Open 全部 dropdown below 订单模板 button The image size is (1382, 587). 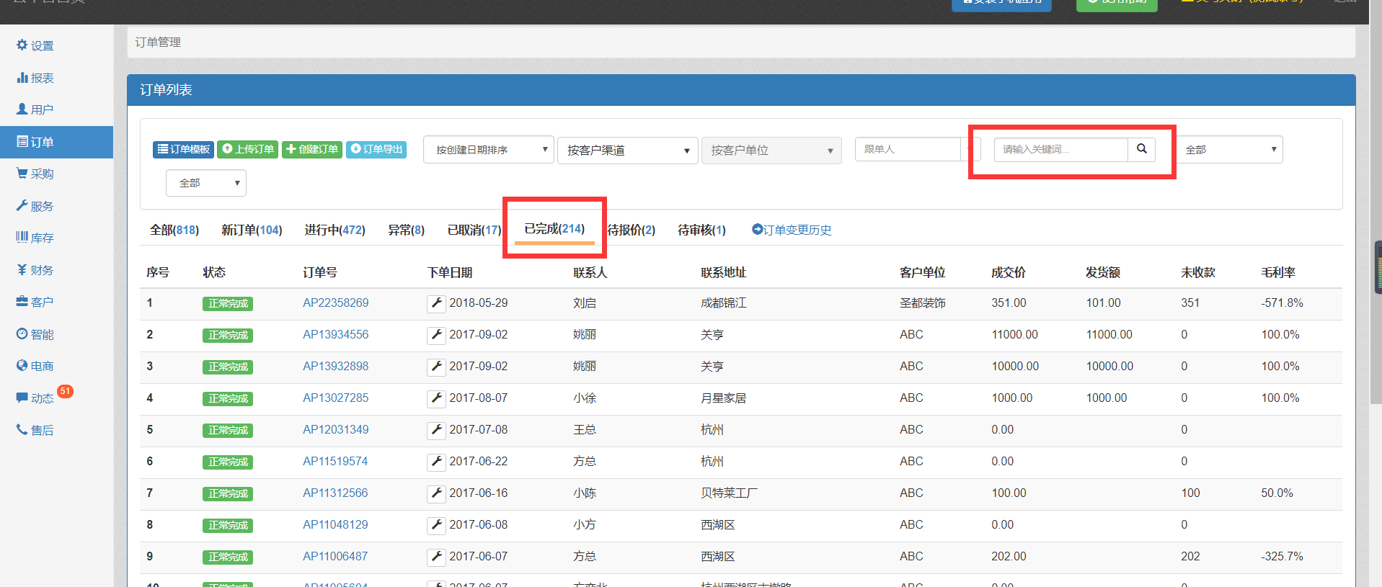click(206, 183)
